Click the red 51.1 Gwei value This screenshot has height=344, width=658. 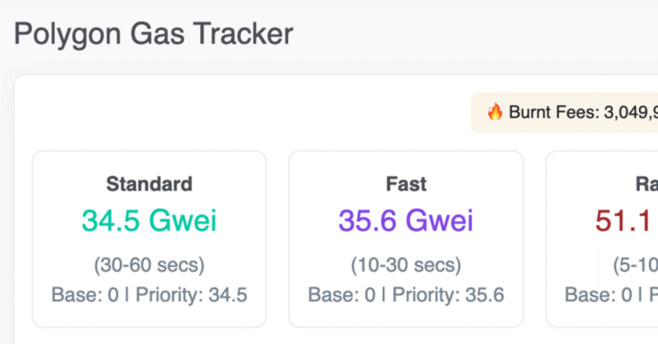click(x=625, y=221)
